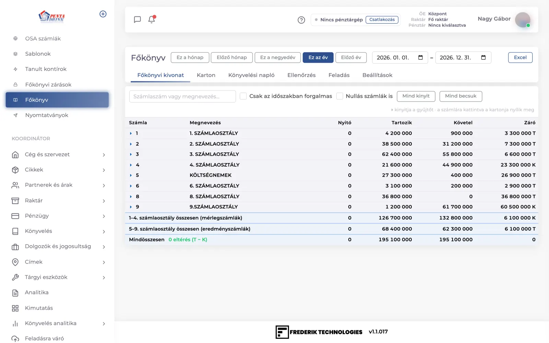Screen dimensions: 549x343
Task: Open the Penta Drink logo home
Action: pyautogui.click(x=52, y=16)
